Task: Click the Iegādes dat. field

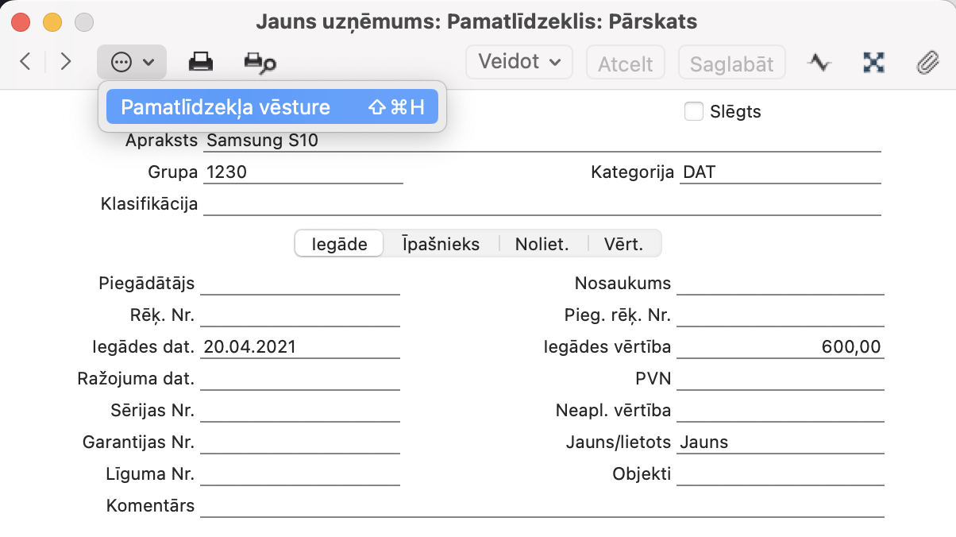Action: pos(300,347)
